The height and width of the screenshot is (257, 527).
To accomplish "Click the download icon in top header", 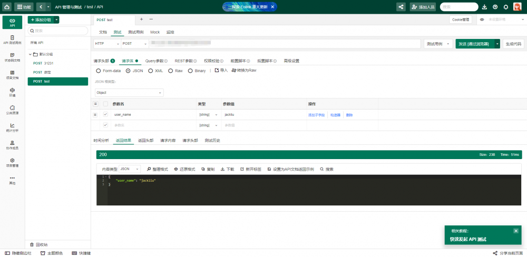I will tap(484, 7).
